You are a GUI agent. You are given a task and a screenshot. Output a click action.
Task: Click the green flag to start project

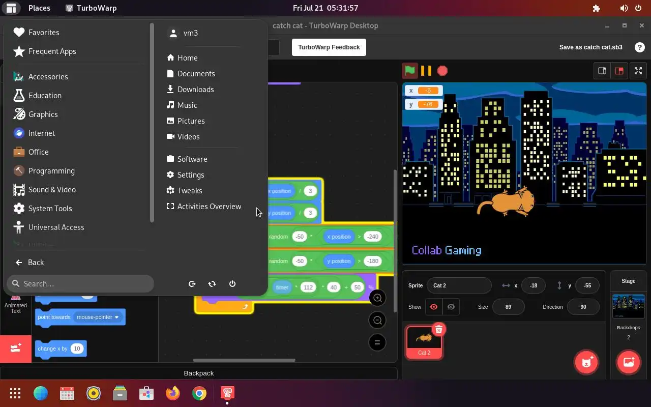click(410, 71)
